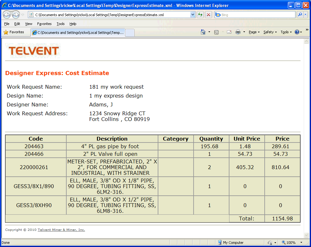Viewport: 311px width, 247px height.
Task: Open the View menu
Action: tap(29, 24)
